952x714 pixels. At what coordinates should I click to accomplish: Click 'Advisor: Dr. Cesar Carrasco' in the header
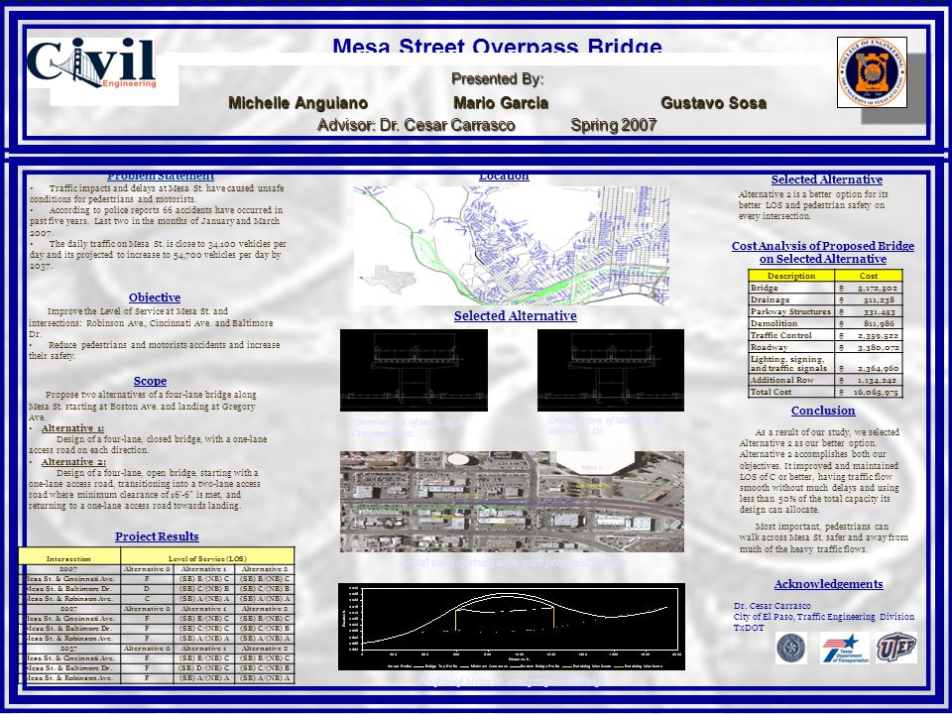click(416, 125)
